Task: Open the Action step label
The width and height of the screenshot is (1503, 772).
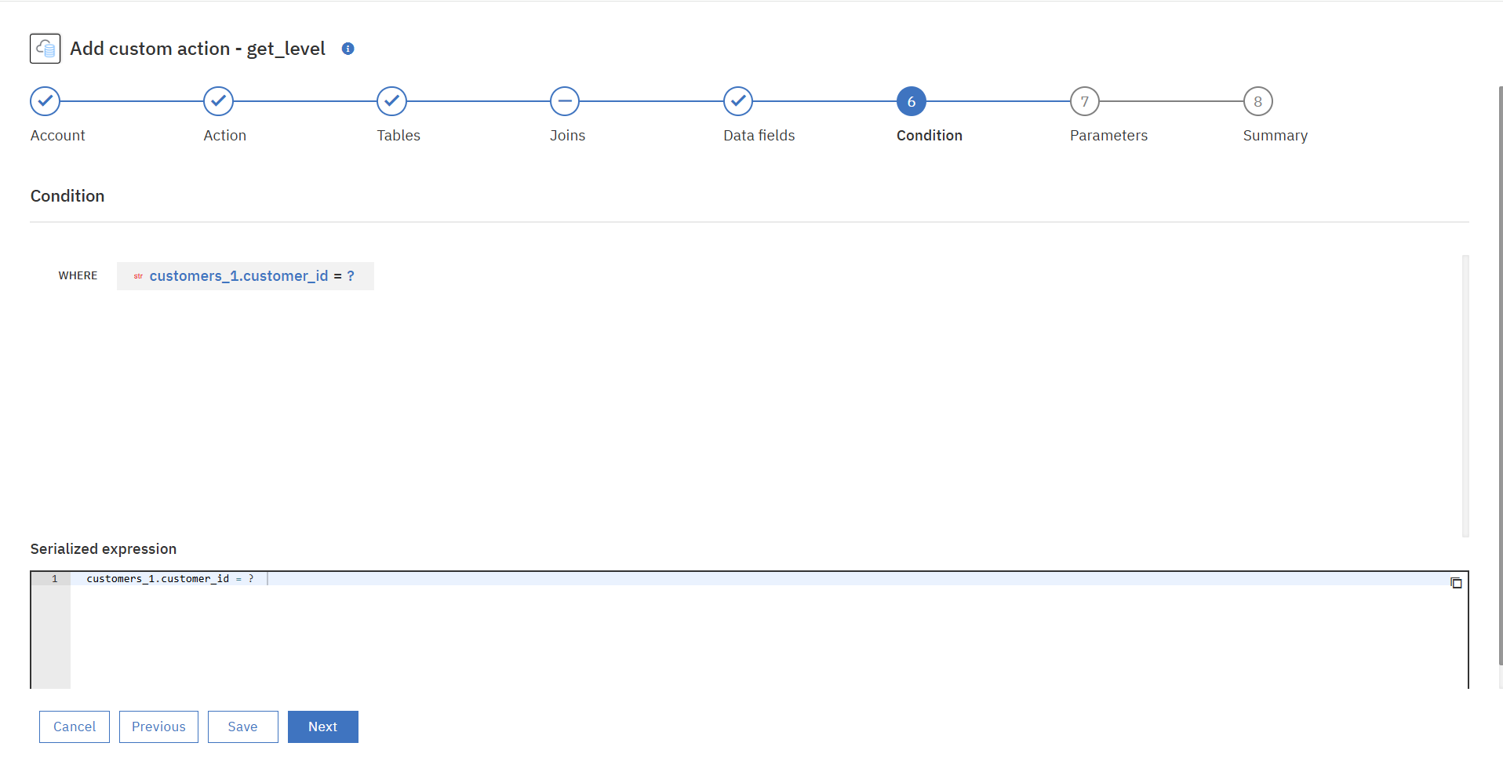Action: [225, 136]
